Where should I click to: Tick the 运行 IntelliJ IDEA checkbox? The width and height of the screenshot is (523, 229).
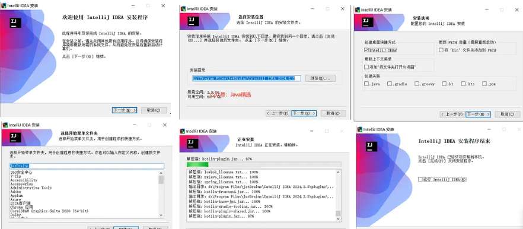(x=420, y=179)
